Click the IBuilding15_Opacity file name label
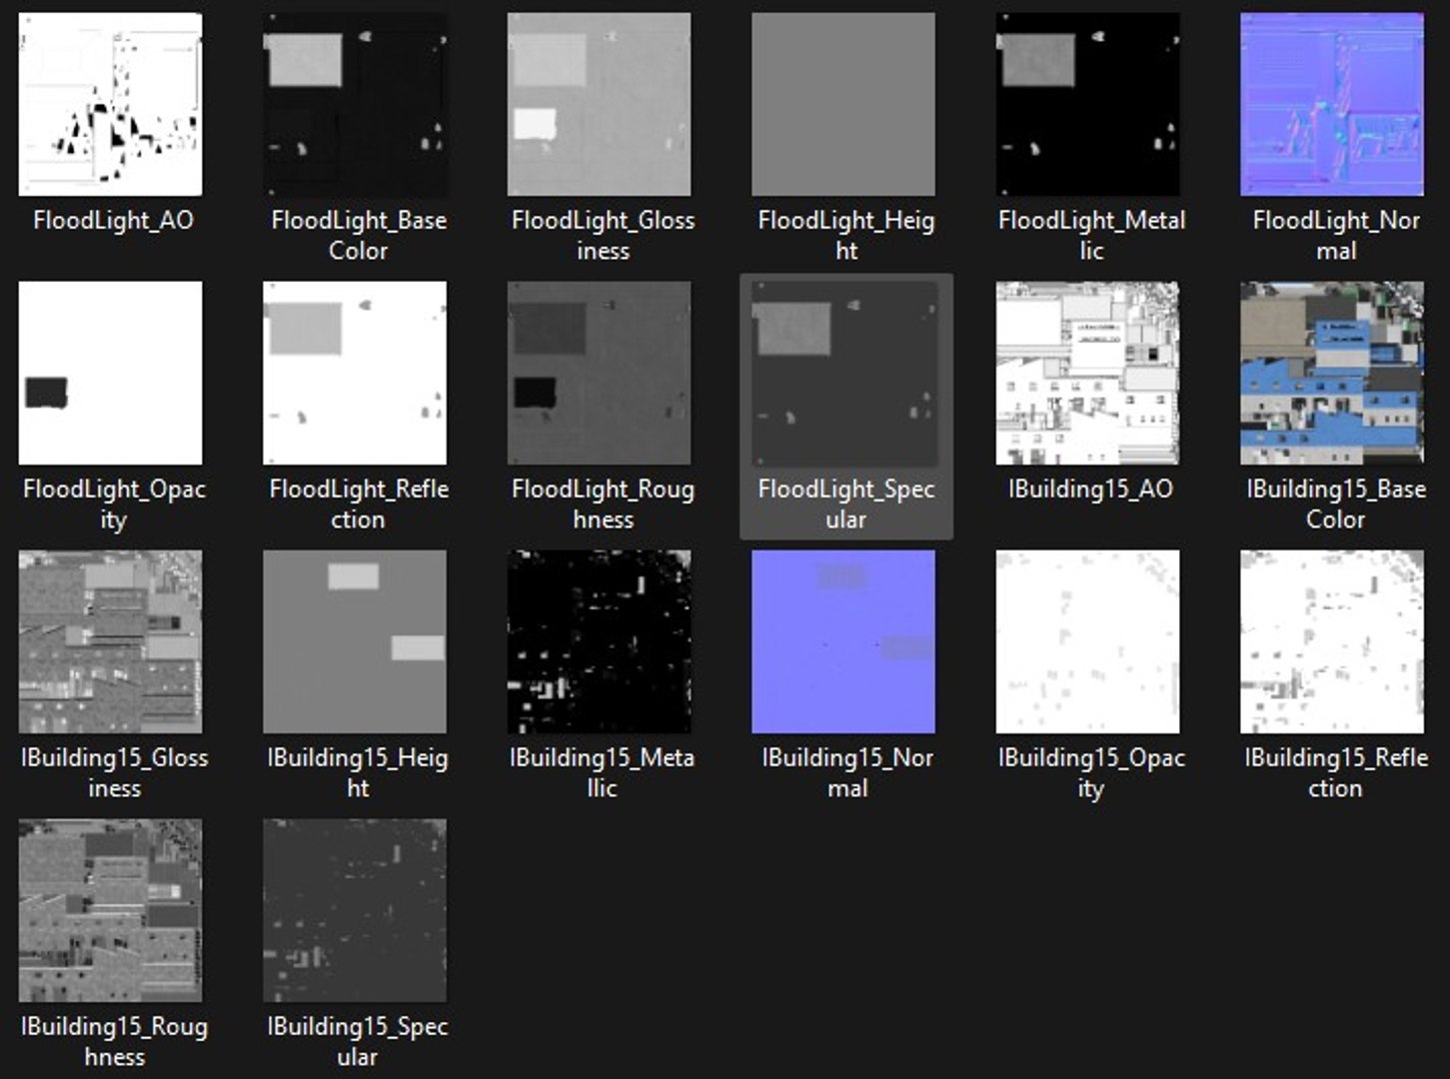1450x1079 pixels. pyautogui.click(x=1090, y=773)
